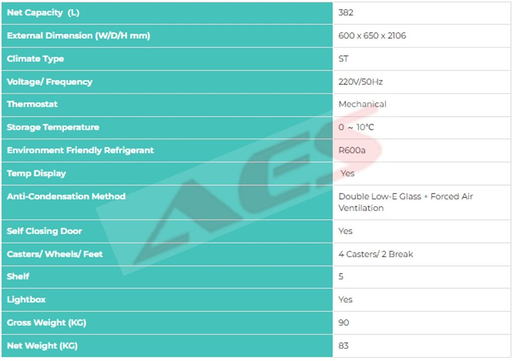Select the Self Closing Door label

coord(44,231)
